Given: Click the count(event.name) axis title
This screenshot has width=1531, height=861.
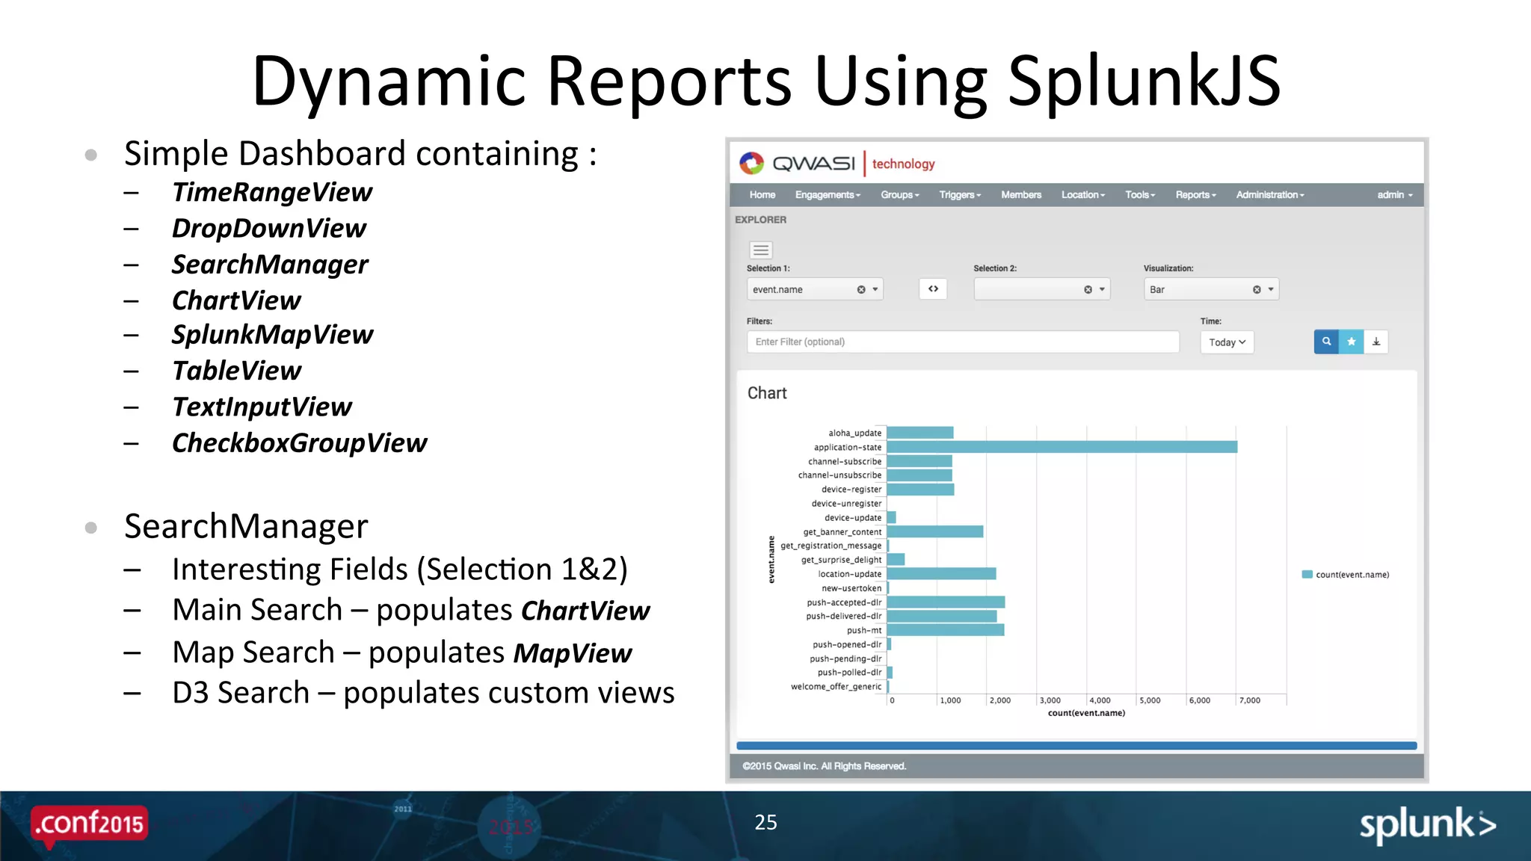Looking at the screenshot, I should (x=1086, y=713).
